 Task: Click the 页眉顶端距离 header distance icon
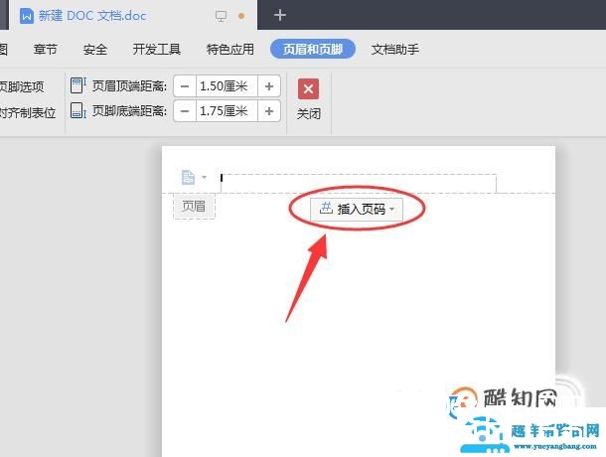pos(78,85)
